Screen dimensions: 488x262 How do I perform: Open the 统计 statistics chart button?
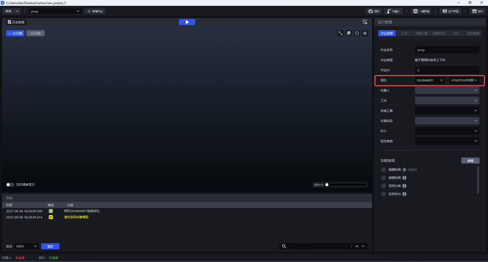click(x=478, y=11)
